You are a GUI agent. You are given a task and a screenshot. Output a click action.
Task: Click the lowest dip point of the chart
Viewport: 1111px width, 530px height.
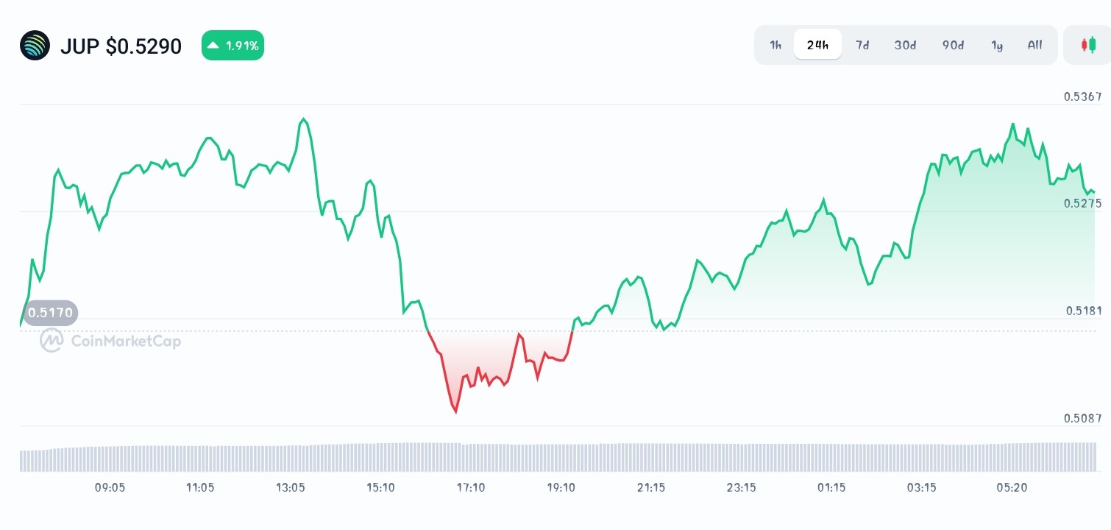coord(455,414)
